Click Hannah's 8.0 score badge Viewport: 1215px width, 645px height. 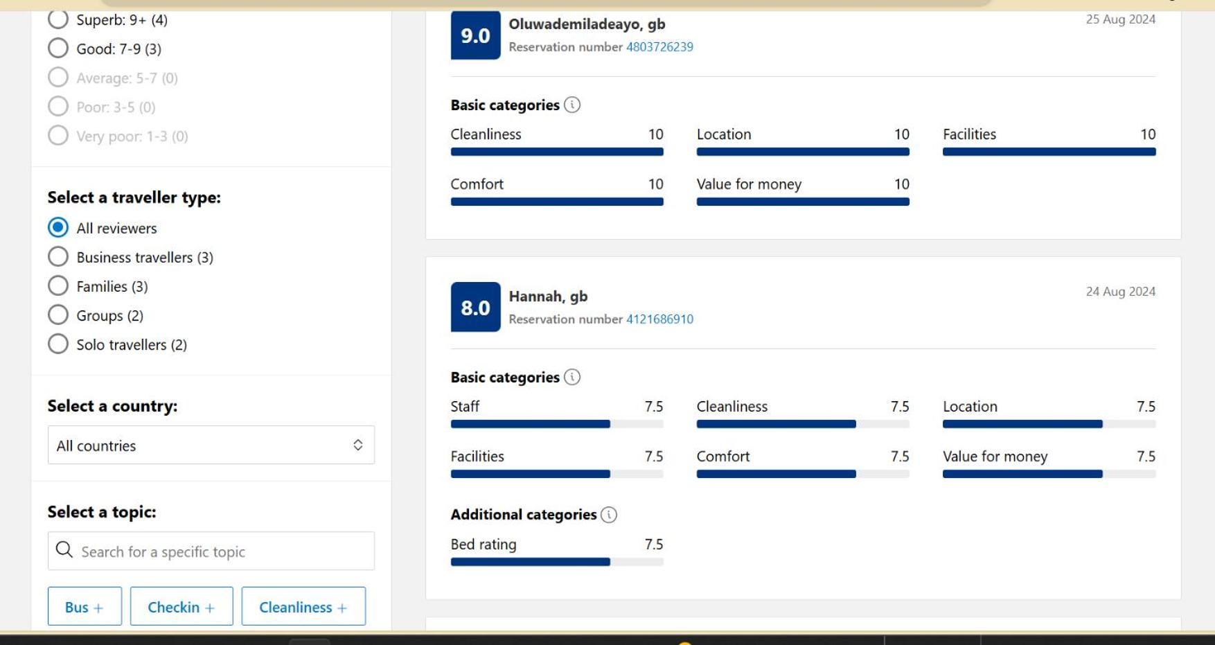475,307
